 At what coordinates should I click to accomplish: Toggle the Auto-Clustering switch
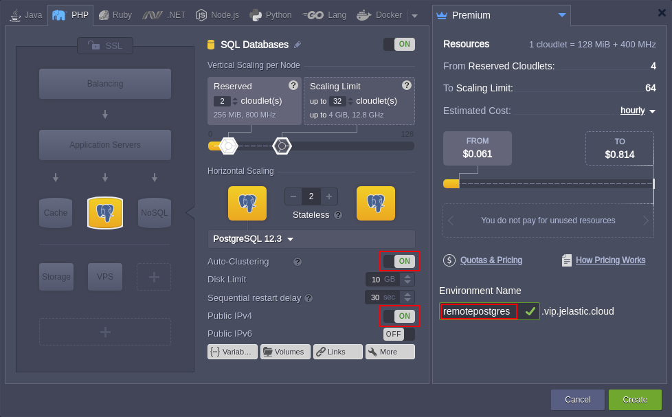tap(399, 261)
